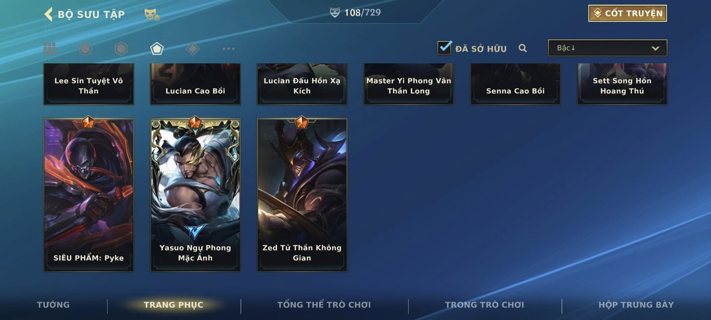Open Yasuo Ngự Phong Mặc Ảnh skin
Screen dimensions: 711x320
pyautogui.click(x=196, y=194)
